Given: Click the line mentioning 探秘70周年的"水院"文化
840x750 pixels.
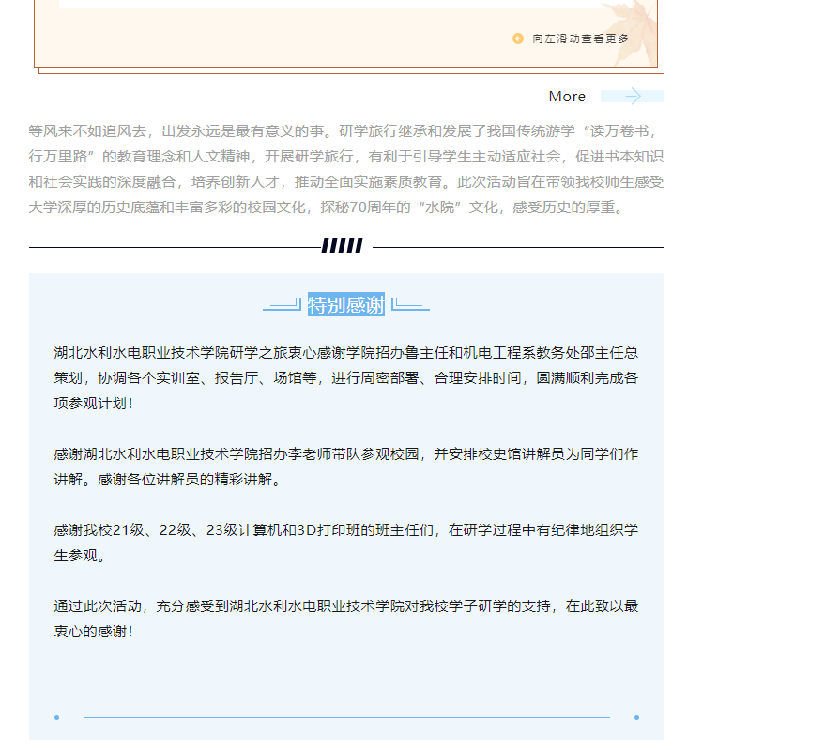Looking at the screenshot, I should [327, 207].
